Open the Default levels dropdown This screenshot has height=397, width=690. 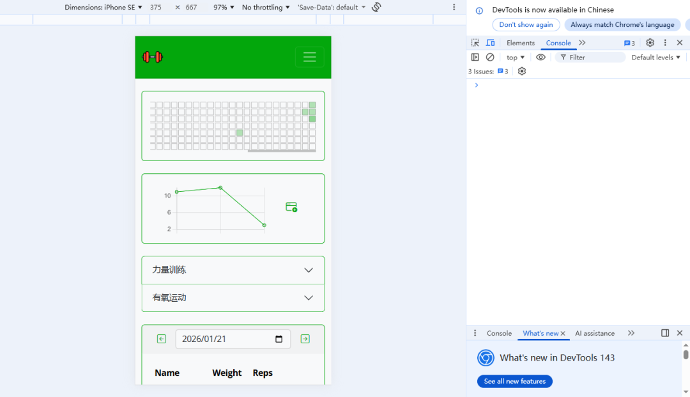tap(655, 57)
